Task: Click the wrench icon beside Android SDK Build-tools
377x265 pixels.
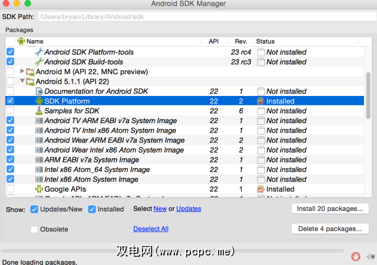Action: [x=39, y=62]
